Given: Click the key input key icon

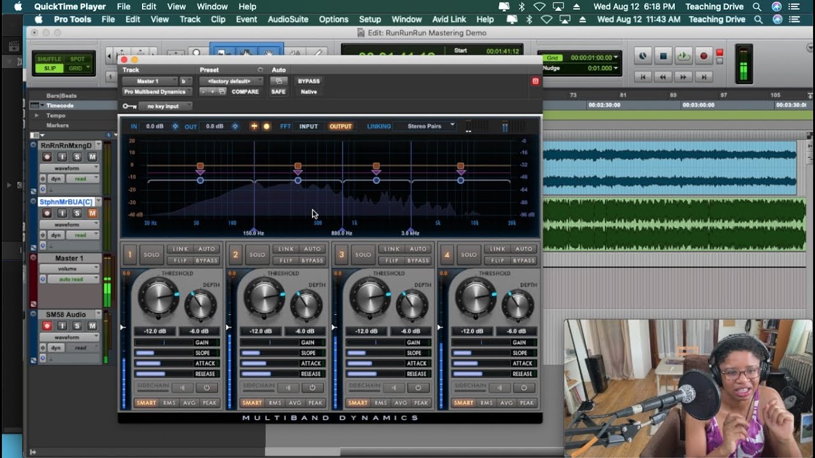Looking at the screenshot, I should tap(129, 106).
